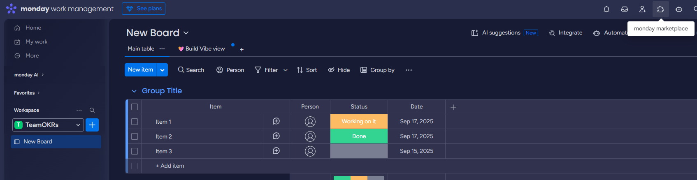Open My work
697x180 pixels.
pos(31,42)
